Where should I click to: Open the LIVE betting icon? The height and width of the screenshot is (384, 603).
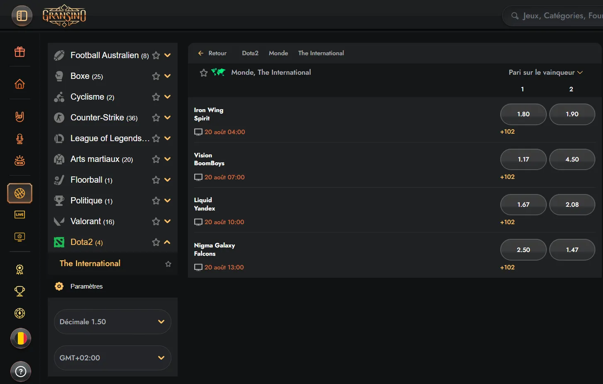20,215
